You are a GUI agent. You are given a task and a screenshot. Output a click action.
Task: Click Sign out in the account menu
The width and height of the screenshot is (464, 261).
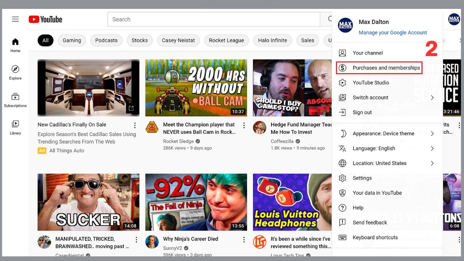tap(363, 112)
